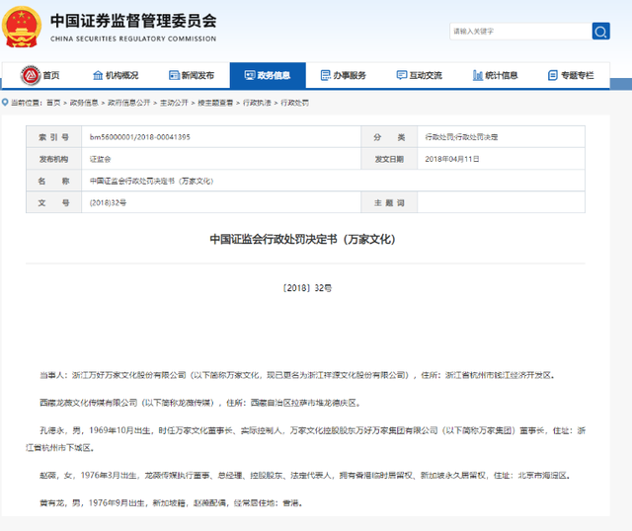Viewport: 632px width, 531px height.
Task: Click the paragraph starting 黄有龙，男
Action: click(x=171, y=502)
